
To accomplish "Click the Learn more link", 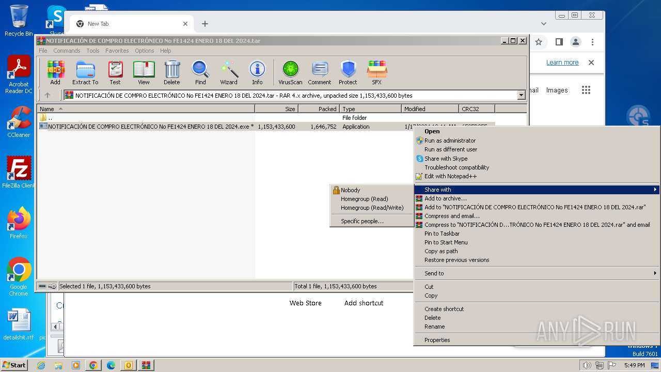I will 562,63.
